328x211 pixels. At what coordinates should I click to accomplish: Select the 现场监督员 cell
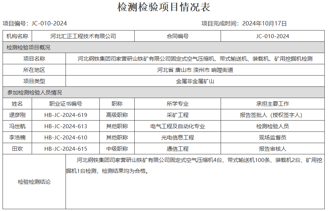click(273, 138)
